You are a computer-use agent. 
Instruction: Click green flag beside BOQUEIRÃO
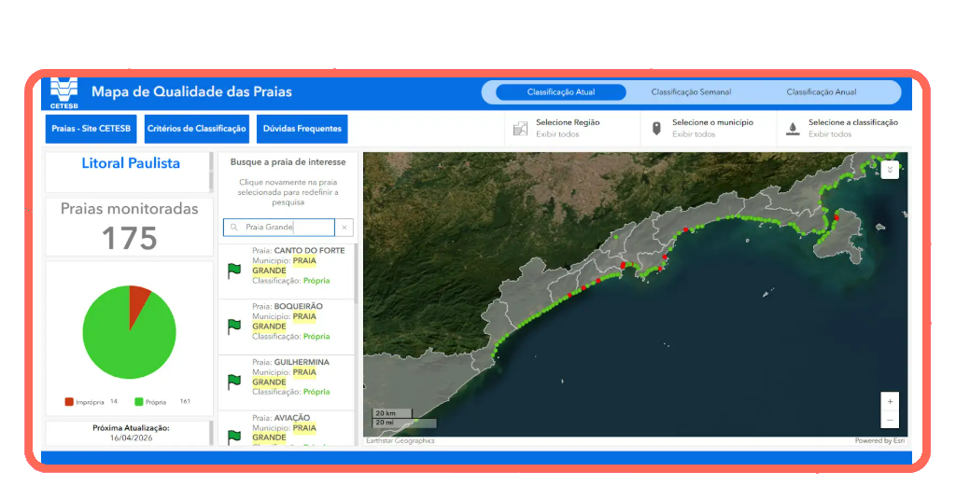pyautogui.click(x=234, y=326)
